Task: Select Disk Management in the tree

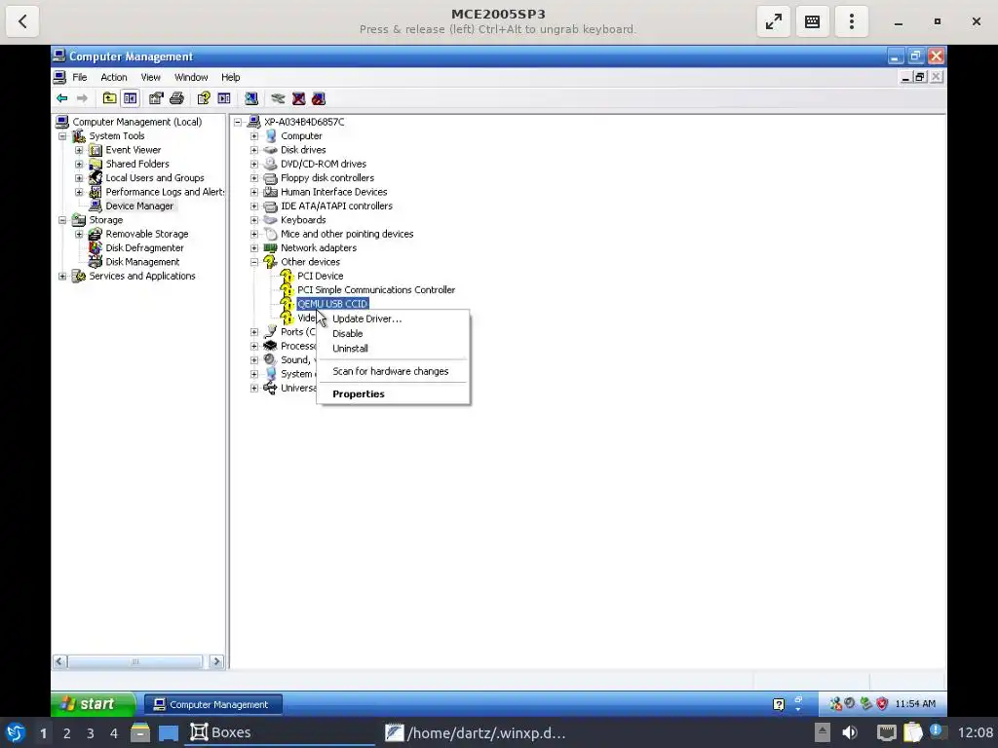Action: click(x=142, y=262)
